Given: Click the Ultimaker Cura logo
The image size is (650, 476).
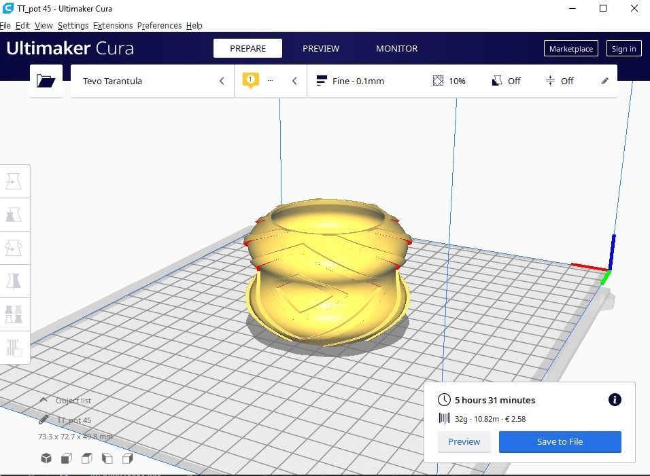Looking at the screenshot, I should (70, 48).
